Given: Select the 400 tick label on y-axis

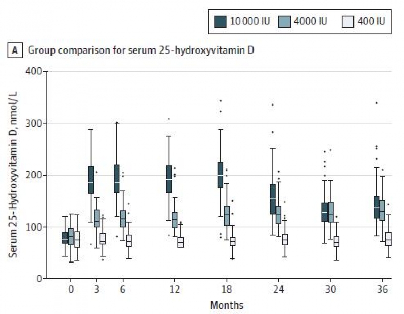Looking at the screenshot, I should click(x=34, y=71).
